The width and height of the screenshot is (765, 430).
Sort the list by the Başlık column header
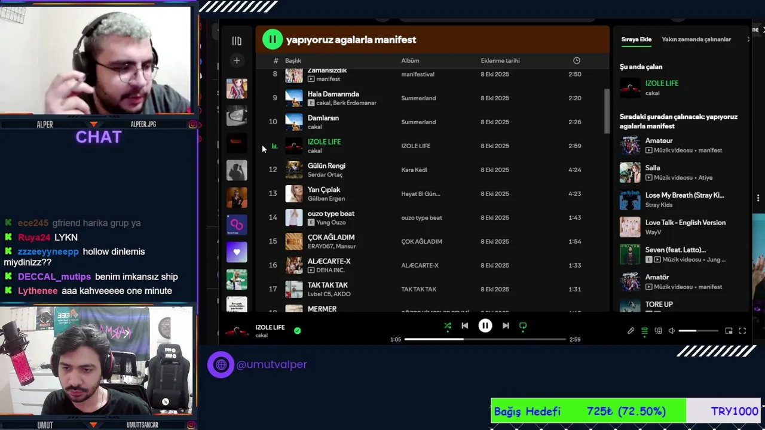tap(293, 60)
